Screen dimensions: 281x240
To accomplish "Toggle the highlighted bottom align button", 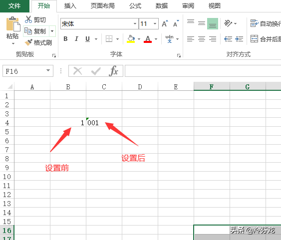I will 213,23.
